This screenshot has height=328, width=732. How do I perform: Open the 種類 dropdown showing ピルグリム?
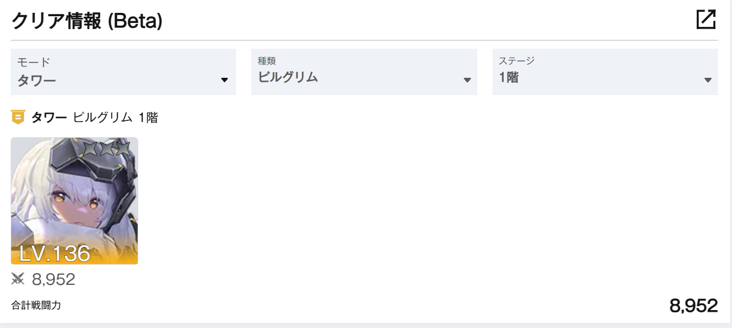[x=364, y=72]
